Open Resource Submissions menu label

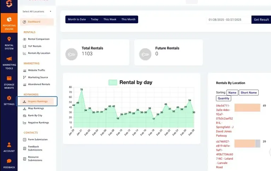coord(35,159)
